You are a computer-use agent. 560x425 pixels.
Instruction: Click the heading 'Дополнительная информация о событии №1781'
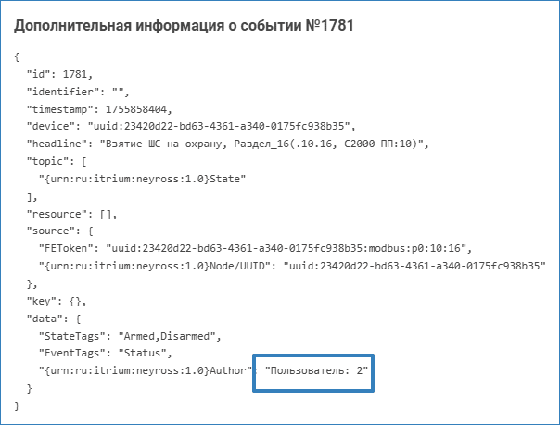(x=184, y=26)
